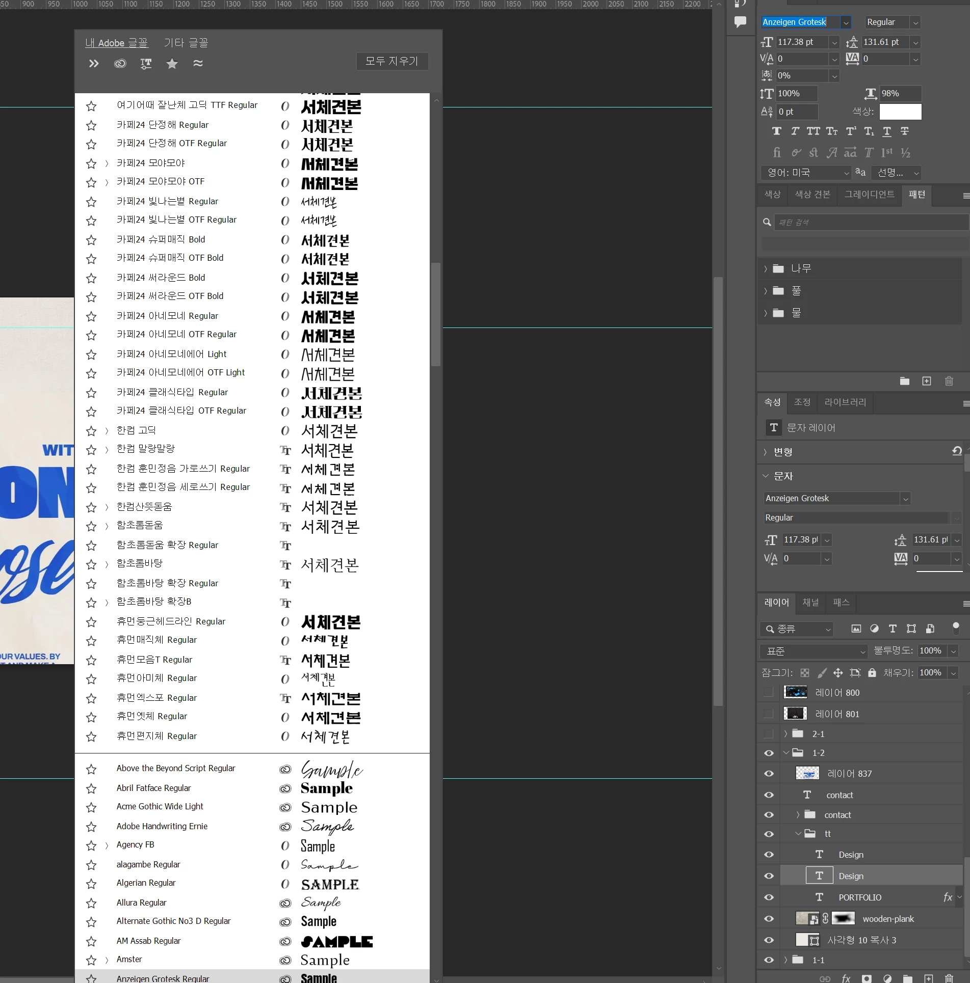Open comments panel speech bubble icon
The width and height of the screenshot is (970, 983).
pyautogui.click(x=740, y=22)
